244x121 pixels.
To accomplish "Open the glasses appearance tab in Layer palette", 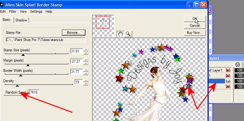I will click(x=237, y=64).
